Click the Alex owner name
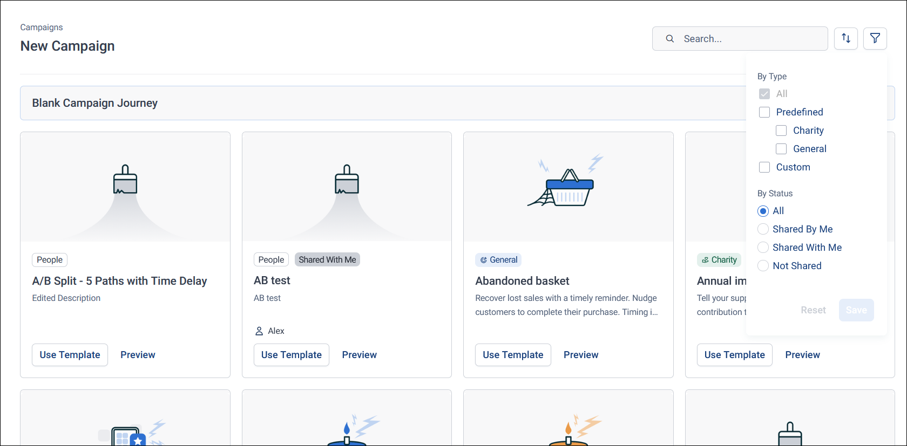Screen dimensions: 907x446 coord(276,331)
